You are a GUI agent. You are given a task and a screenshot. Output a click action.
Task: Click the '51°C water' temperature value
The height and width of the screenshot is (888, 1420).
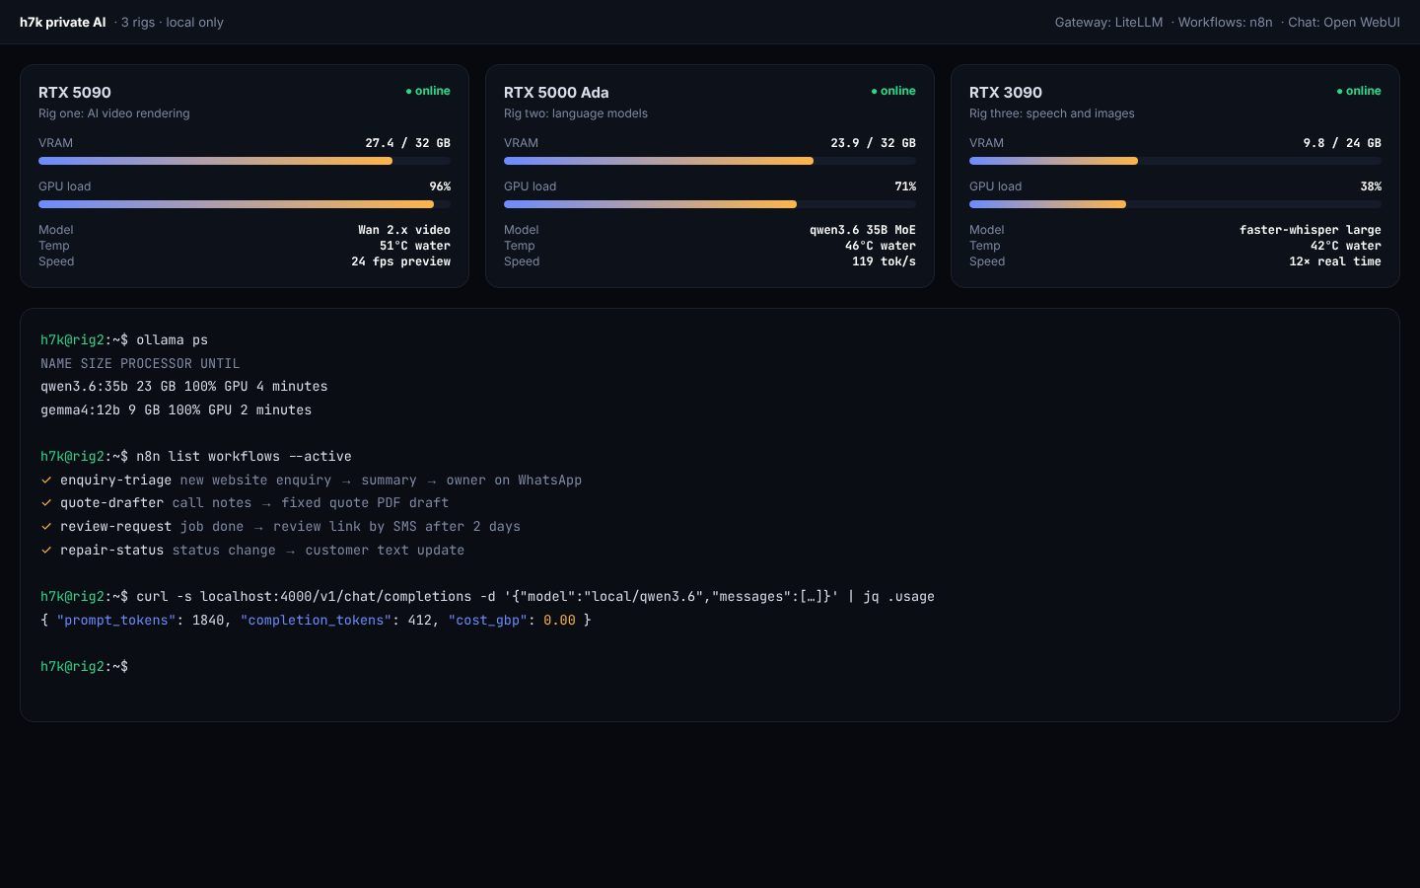415,246
